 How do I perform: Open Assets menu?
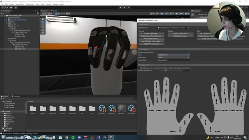[11, 4]
